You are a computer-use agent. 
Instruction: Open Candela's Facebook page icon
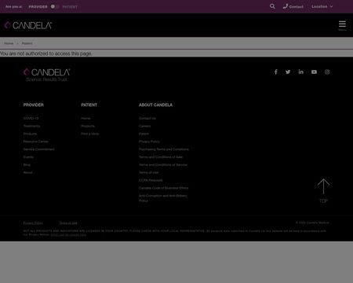[275, 72]
